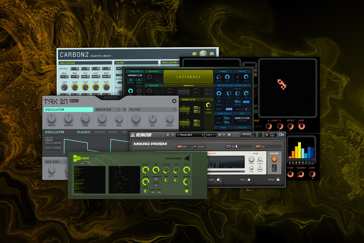Open TRK-01 Bass settings gear
Image resolution: width=364 pixels, height=243 pixels.
174,101
